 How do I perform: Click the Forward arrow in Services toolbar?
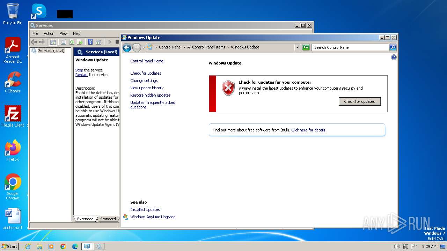click(x=42, y=42)
